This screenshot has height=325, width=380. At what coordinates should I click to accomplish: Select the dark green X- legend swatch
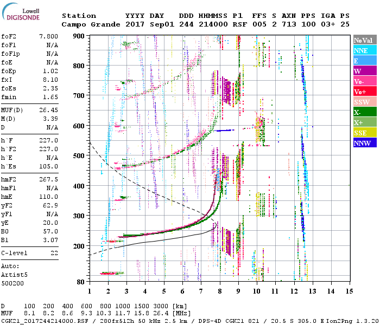(365, 112)
